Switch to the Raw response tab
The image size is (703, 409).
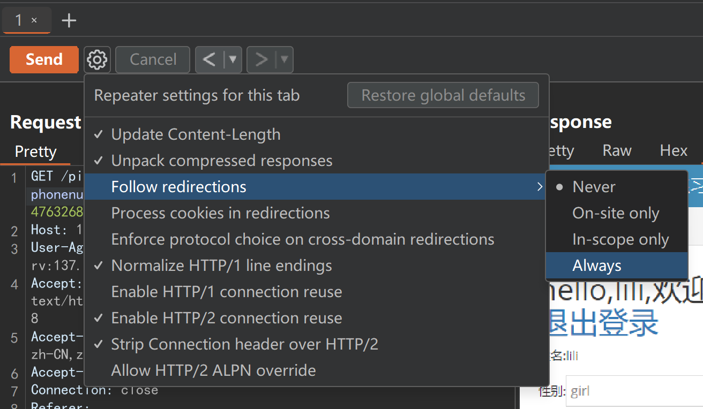pyautogui.click(x=617, y=150)
